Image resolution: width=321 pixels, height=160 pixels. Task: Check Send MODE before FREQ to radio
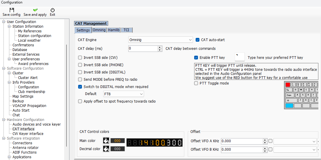(80, 79)
